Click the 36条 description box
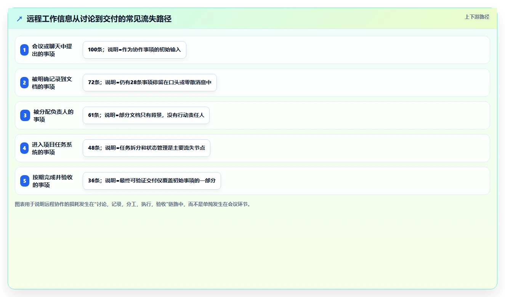 [152, 181]
